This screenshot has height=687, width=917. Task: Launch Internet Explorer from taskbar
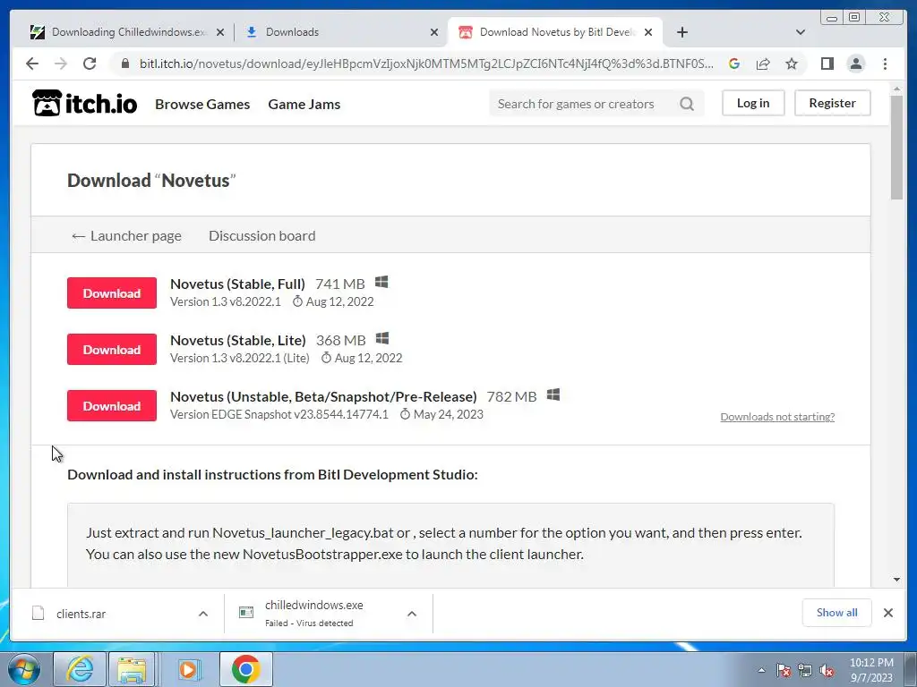point(80,669)
